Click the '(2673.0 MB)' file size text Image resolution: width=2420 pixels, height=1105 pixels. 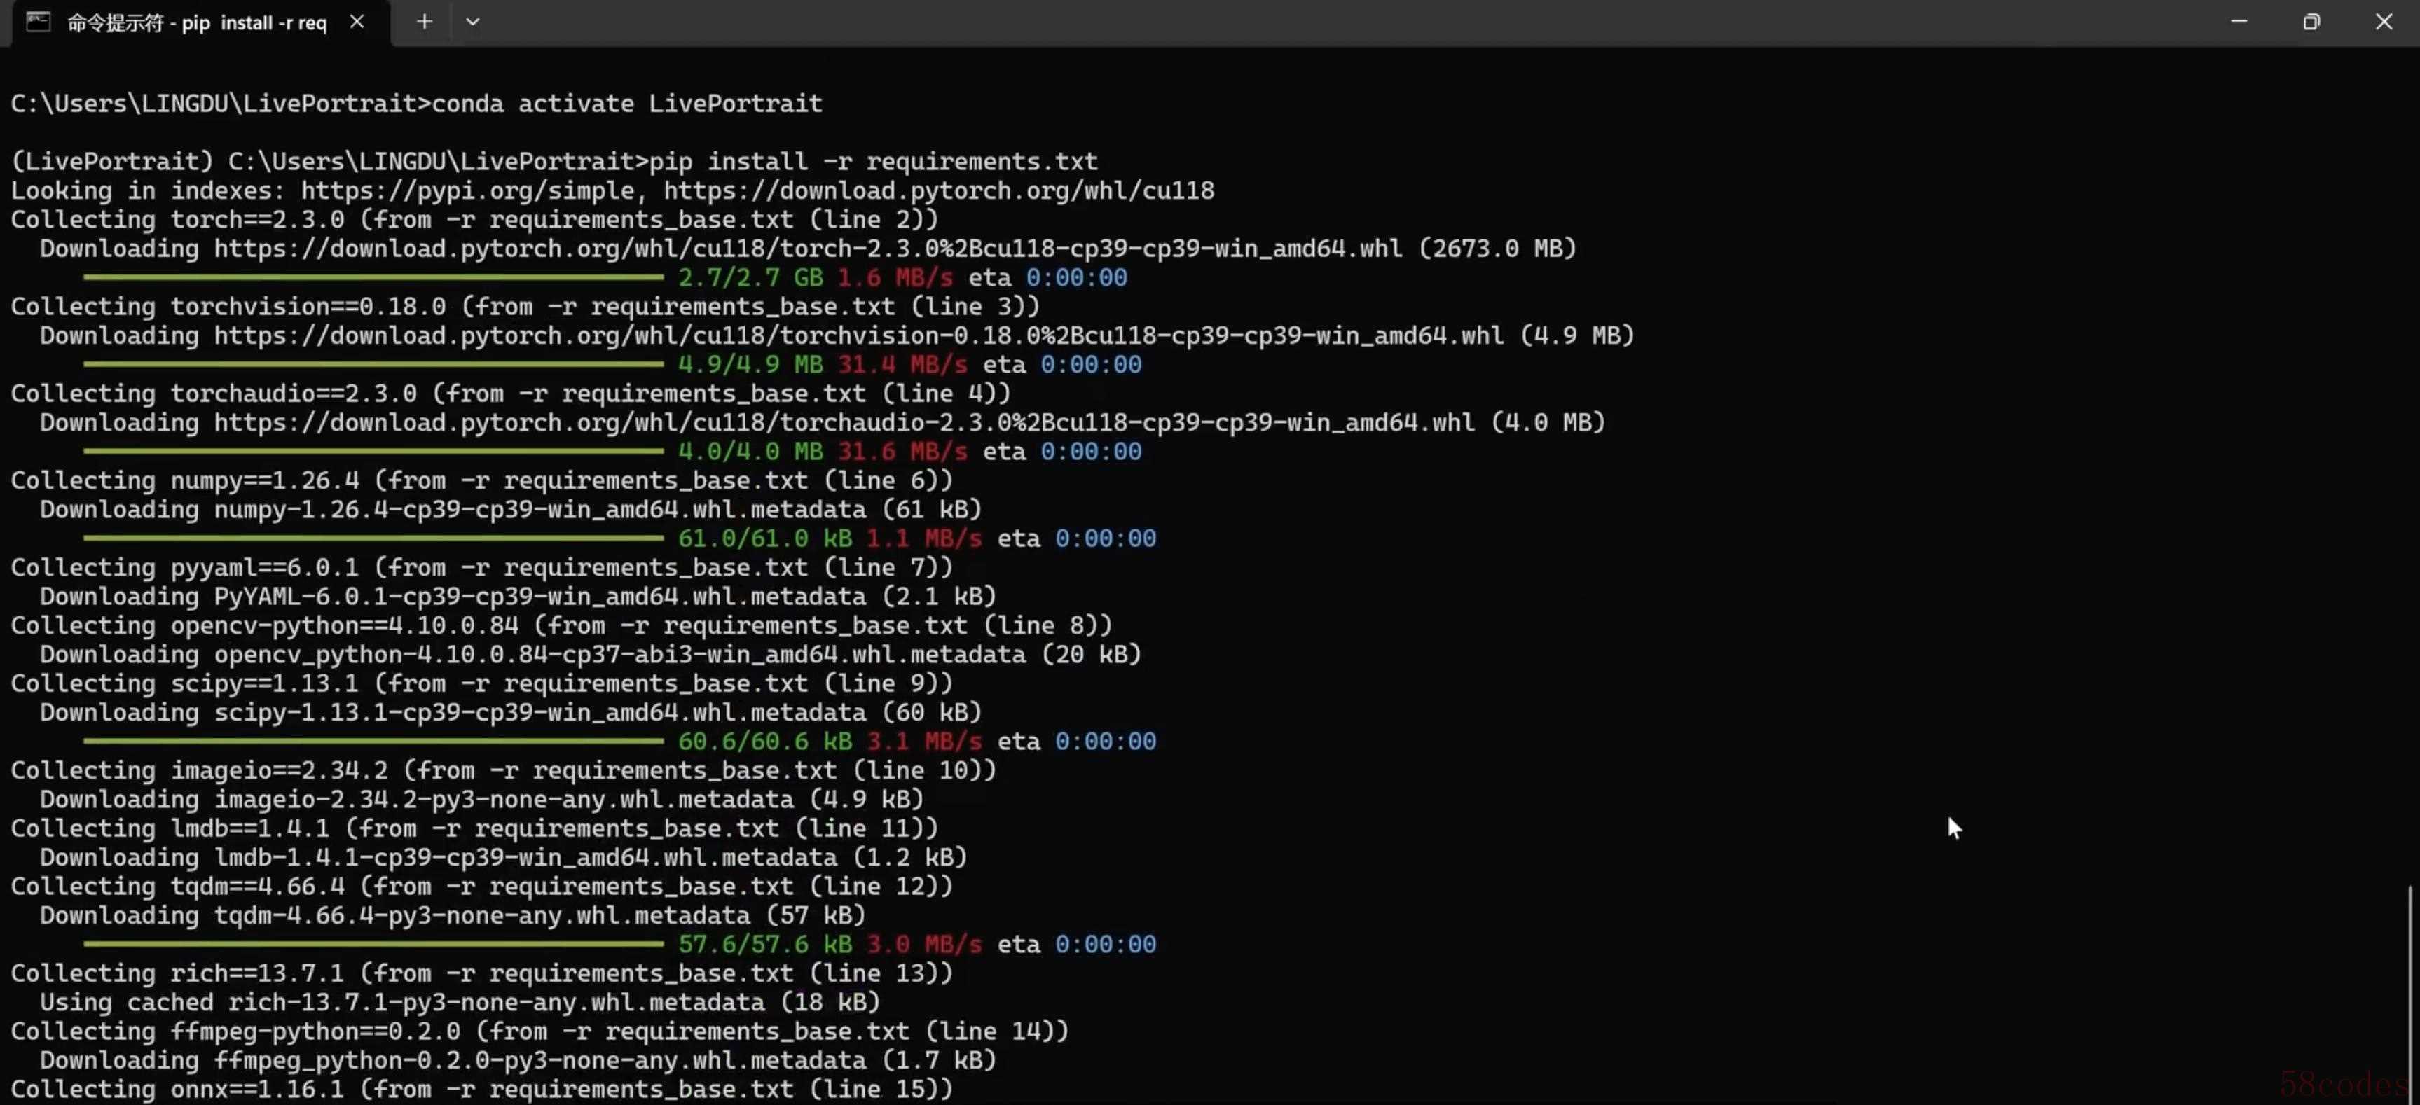(1497, 249)
